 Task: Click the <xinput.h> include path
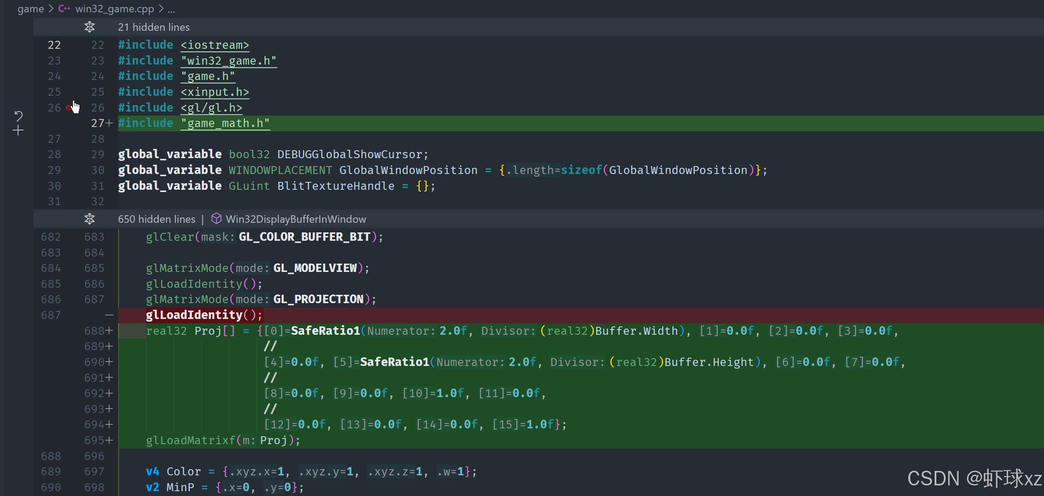click(x=215, y=92)
